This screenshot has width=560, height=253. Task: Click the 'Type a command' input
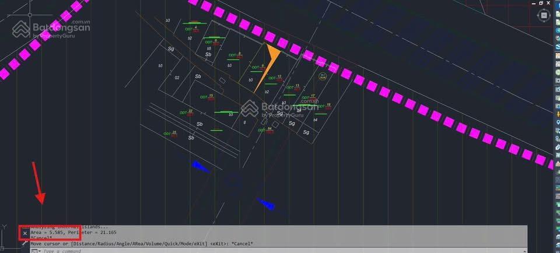(279, 251)
